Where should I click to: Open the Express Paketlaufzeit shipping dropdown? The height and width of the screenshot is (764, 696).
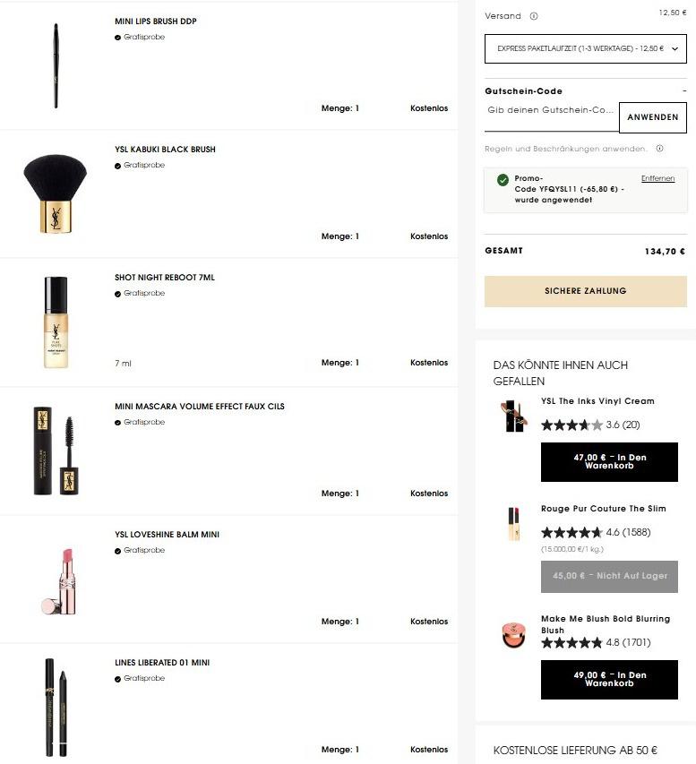pyautogui.click(x=585, y=48)
